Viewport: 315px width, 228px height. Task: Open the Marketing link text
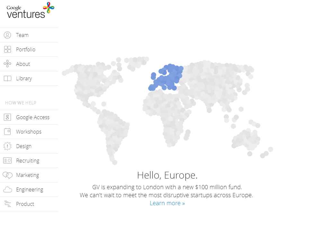[x=27, y=175]
